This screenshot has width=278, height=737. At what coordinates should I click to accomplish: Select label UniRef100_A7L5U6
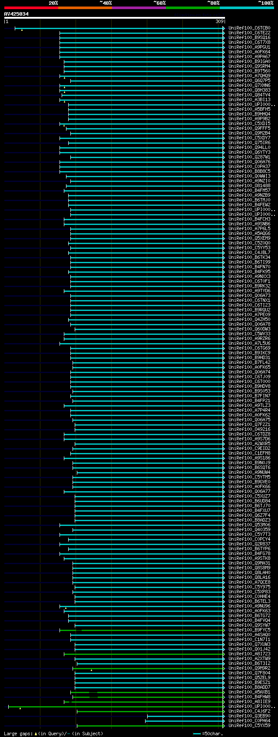tap(249, 344)
